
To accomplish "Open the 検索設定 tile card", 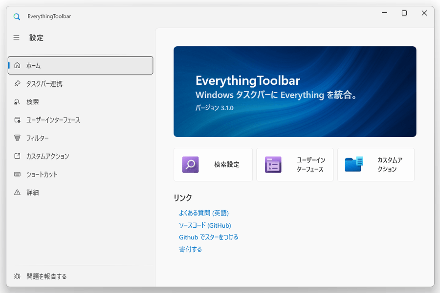I will (x=213, y=165).
